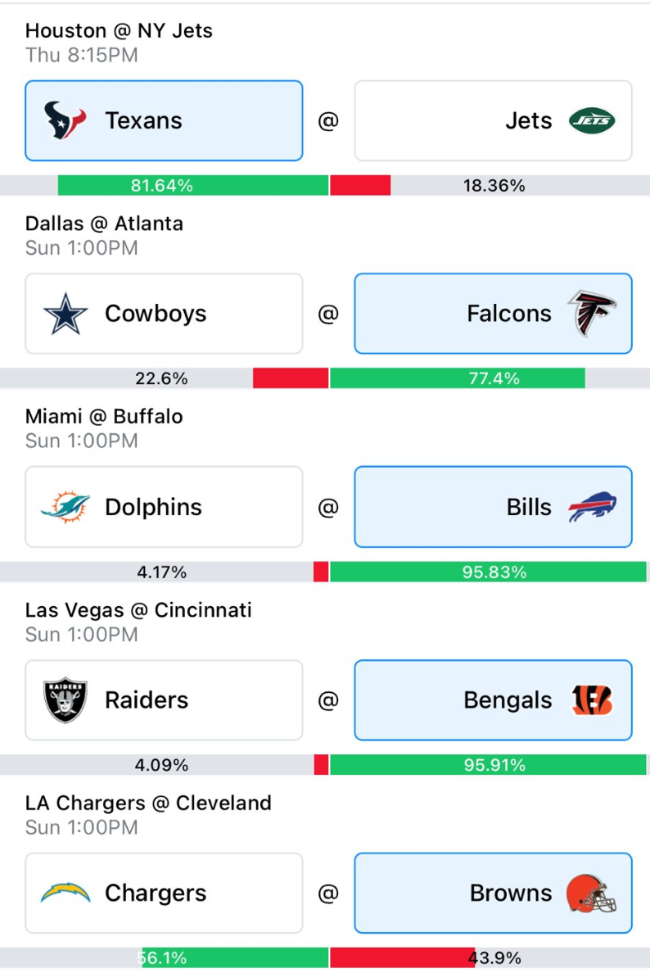Click the Bengals striped B logo
The width and height of the screenshot is (650, 973).
point(592,700)
